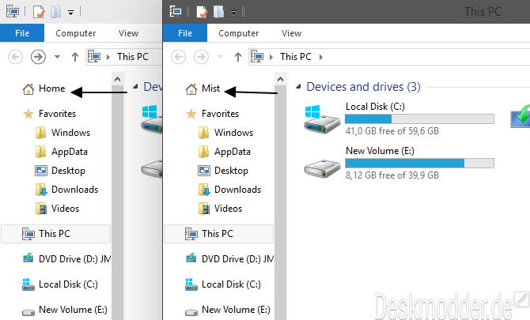This screenshot has height=320, width=530.
Task: Click the Home icon in left window
Action: [x=28, y=89]
